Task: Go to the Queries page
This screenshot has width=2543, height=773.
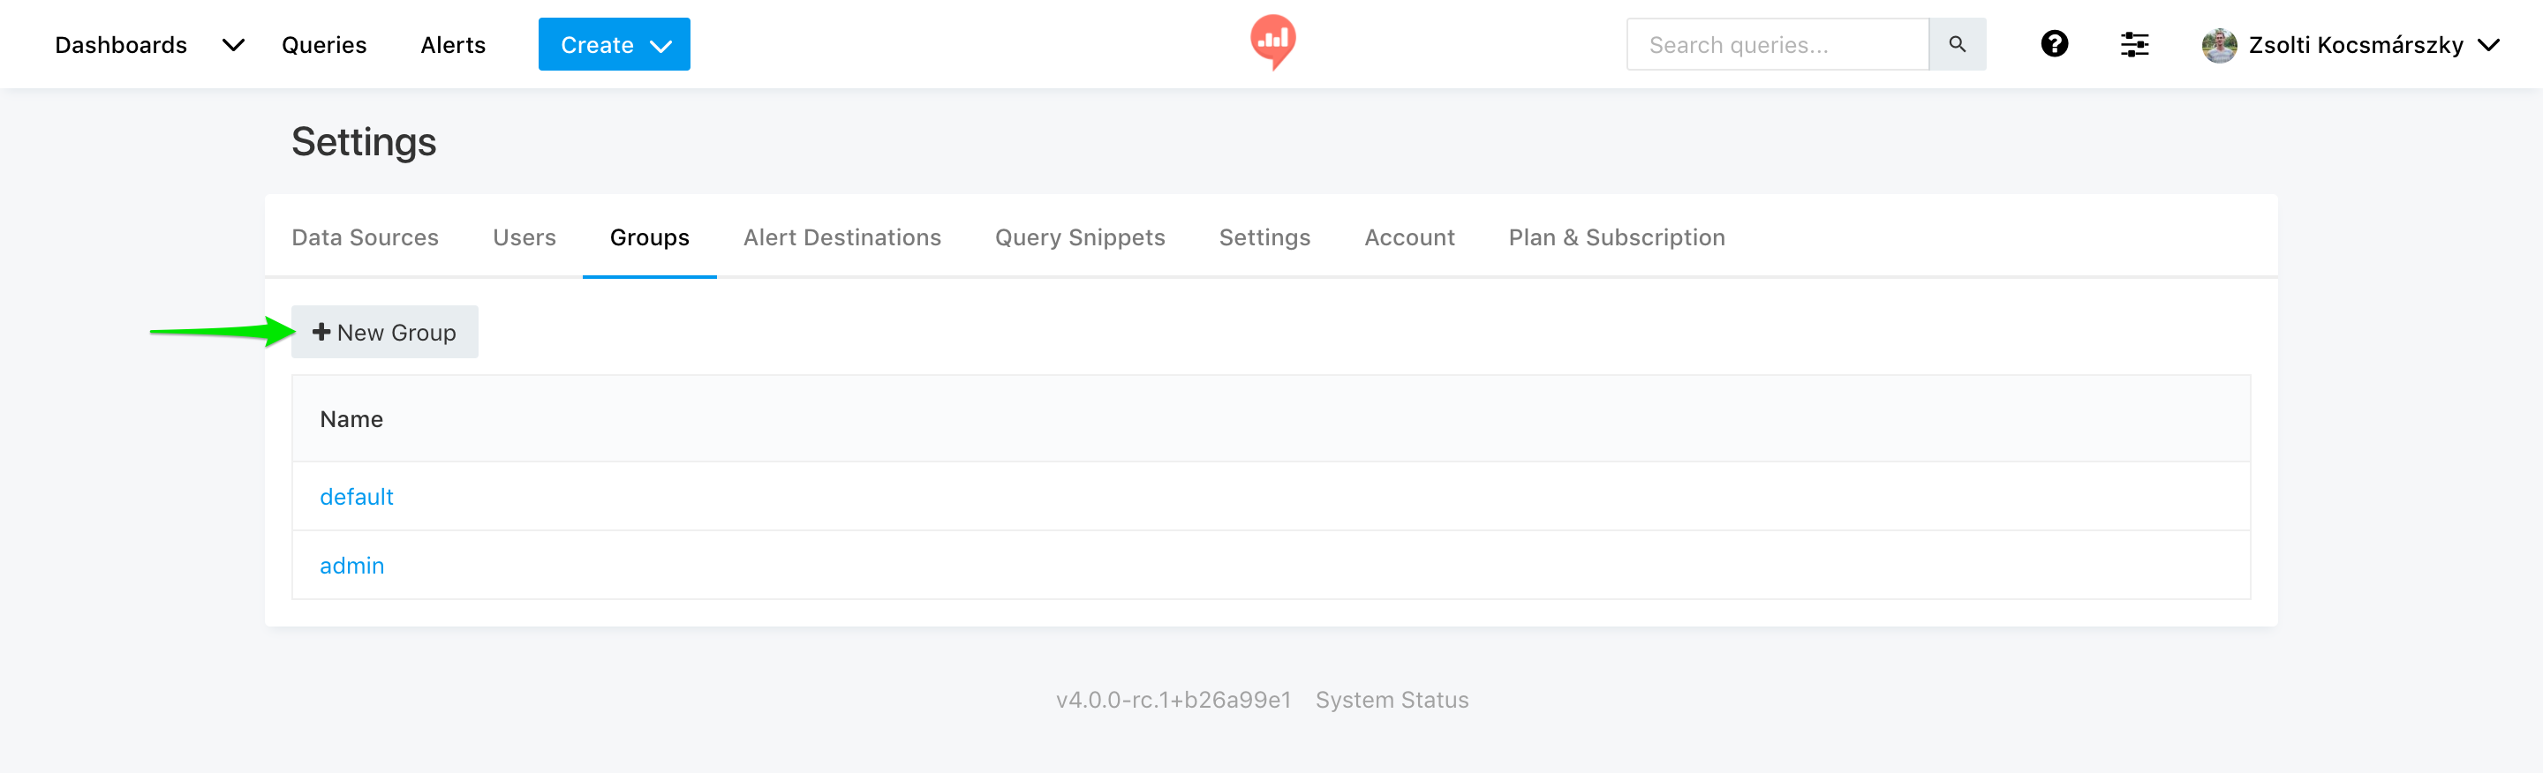Action: [324, 45]
